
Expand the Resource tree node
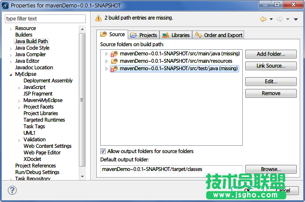pyautogui.click(x=10, y=28)
